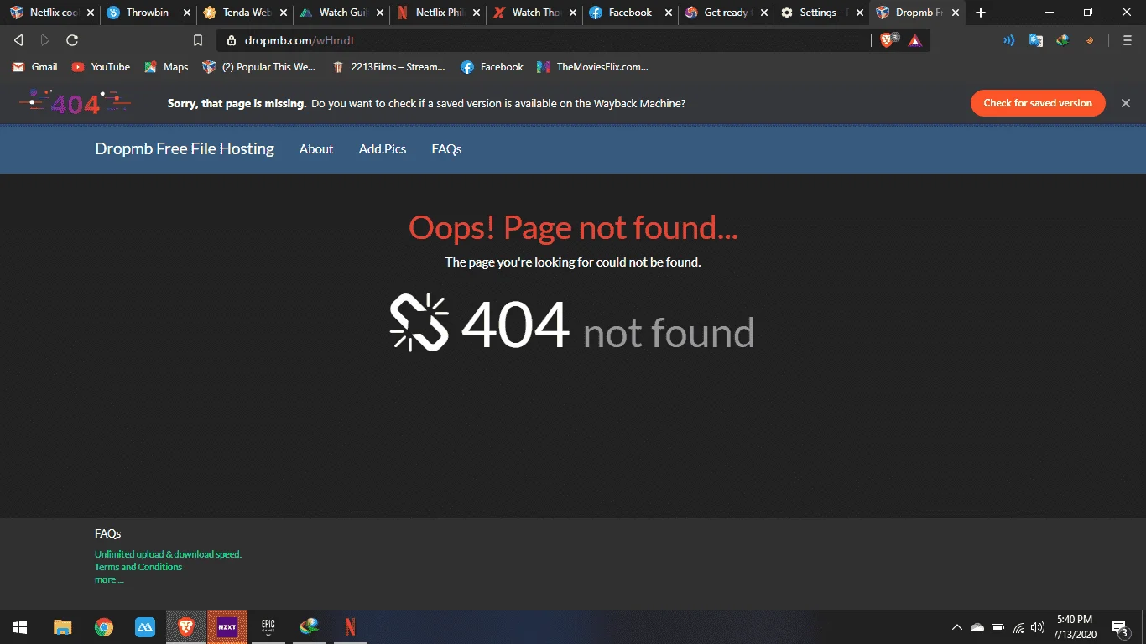Open Internet Download Manager on the taskbar

[310, 627]
